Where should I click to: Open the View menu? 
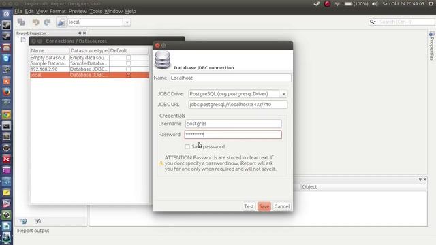(x=42, y=11)
